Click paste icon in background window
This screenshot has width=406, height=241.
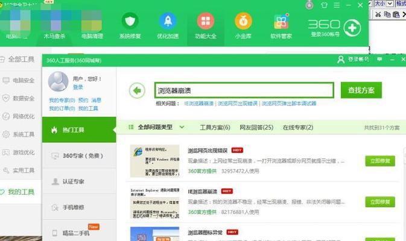tap(396, 14)
